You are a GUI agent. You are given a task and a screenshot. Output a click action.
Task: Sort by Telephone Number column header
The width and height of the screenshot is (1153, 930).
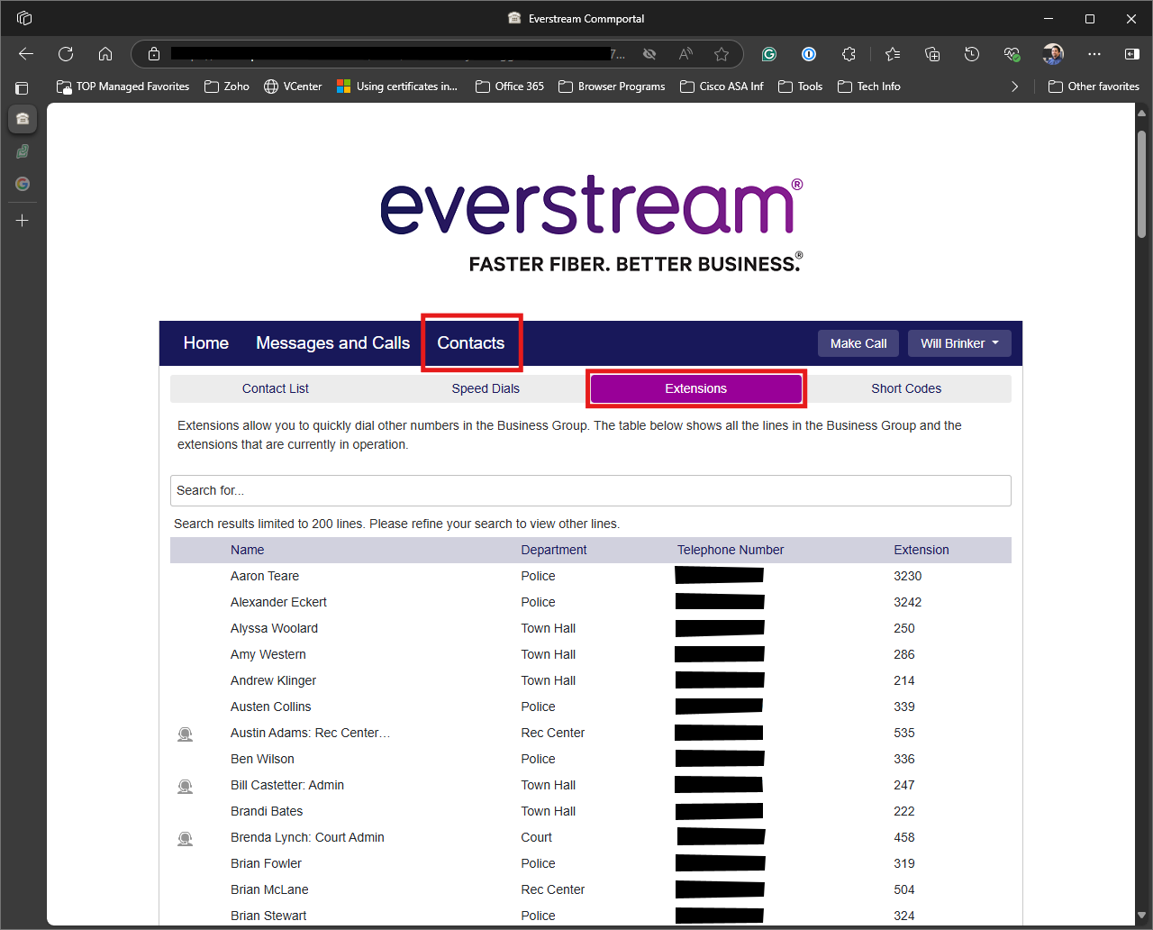coord(731,550)
